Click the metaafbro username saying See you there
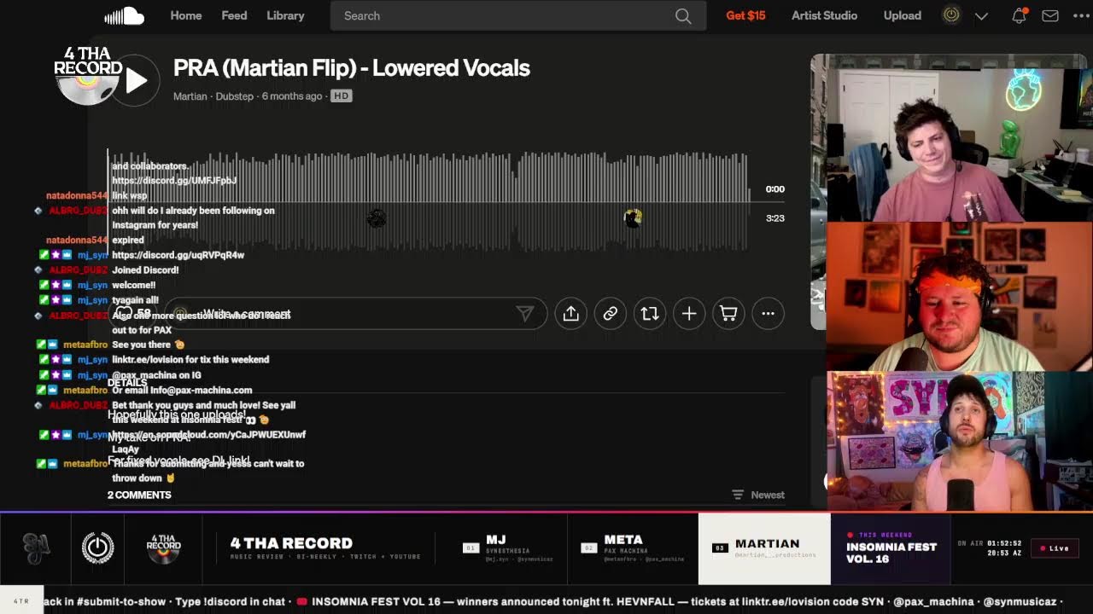The width and height of the screenshot is (1093, 614). pos(85,345)
